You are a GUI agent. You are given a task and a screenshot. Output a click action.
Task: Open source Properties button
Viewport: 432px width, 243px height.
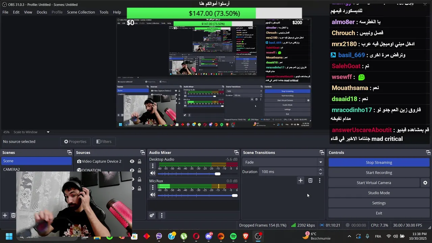(75, 141)
